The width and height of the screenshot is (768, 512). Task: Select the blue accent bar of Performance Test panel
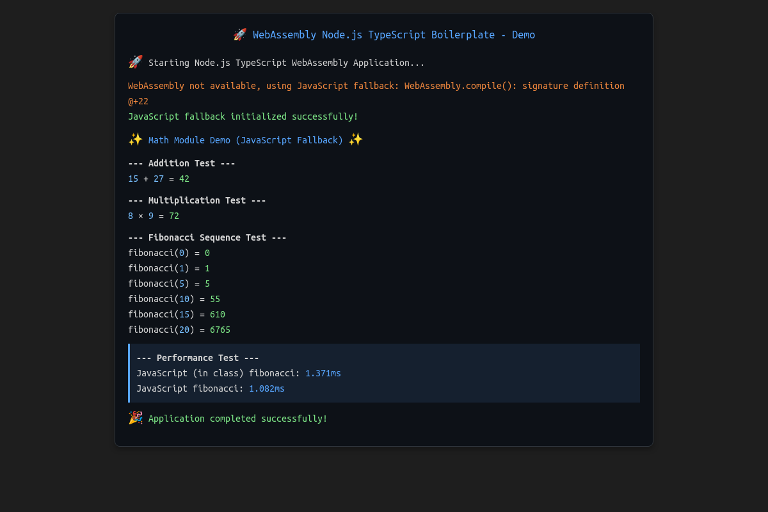click(130, 373)
